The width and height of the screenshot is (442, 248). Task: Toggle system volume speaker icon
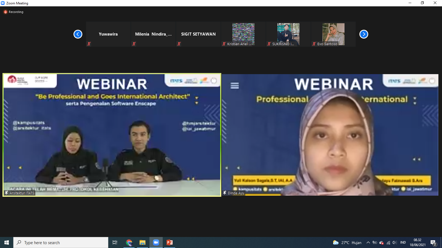click(x=394, y=242)
